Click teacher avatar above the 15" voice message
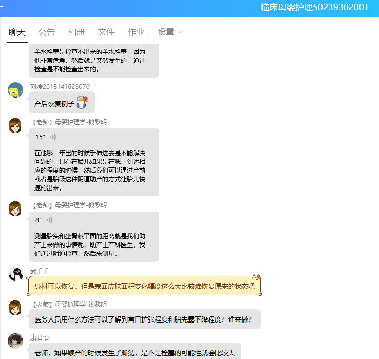Screen dimensions: 379x359 [15, 125]
